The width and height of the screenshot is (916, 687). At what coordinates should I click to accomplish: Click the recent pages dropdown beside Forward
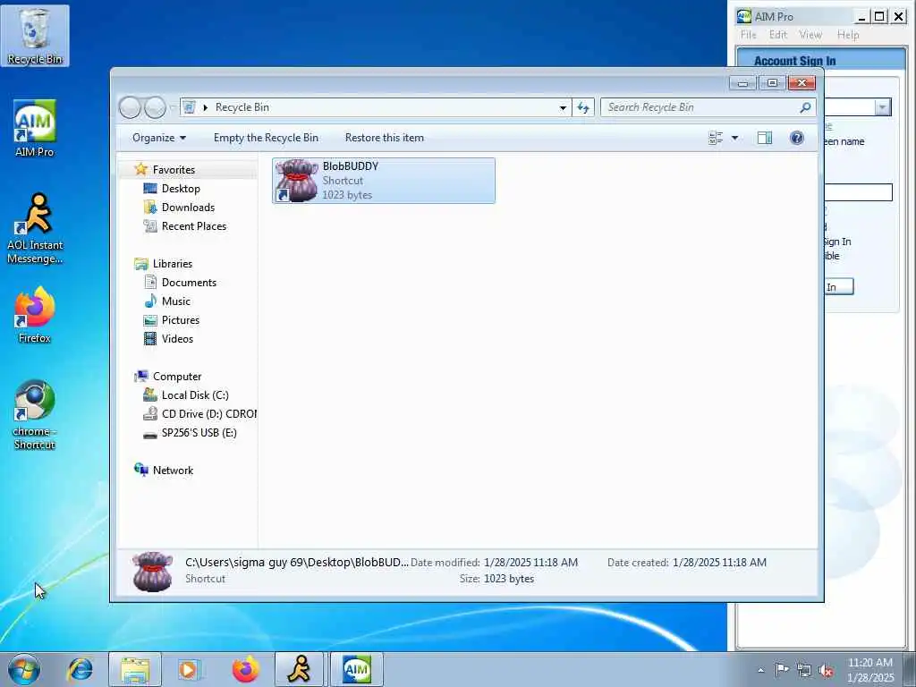(173, 107)
